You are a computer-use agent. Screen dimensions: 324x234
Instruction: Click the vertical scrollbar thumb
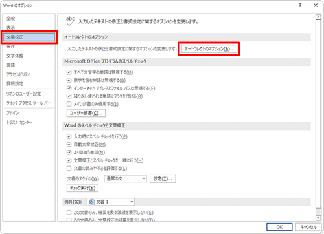(x=318, y=114)
